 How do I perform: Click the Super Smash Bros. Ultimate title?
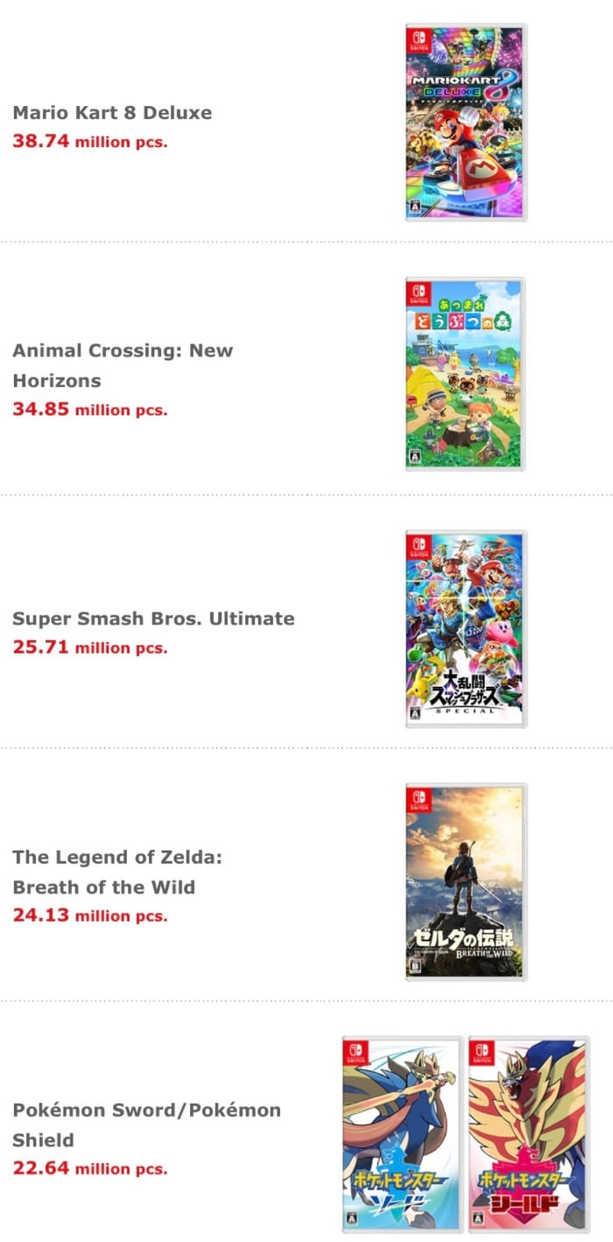coord(153,618)
